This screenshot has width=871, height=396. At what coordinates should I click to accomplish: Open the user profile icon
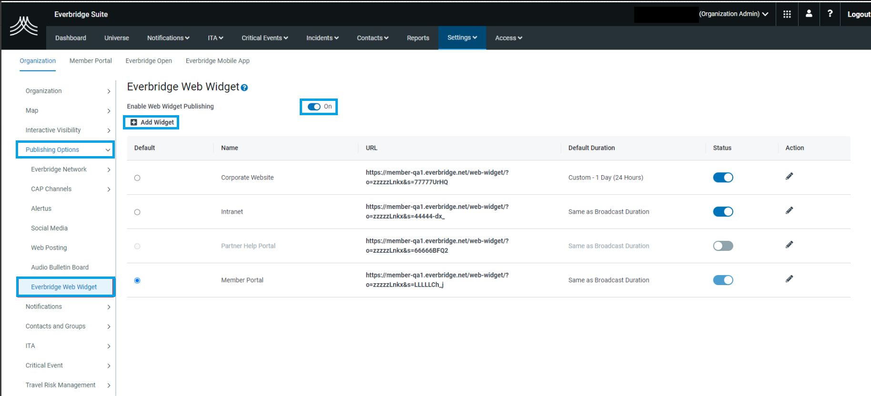tap(809, 14)
